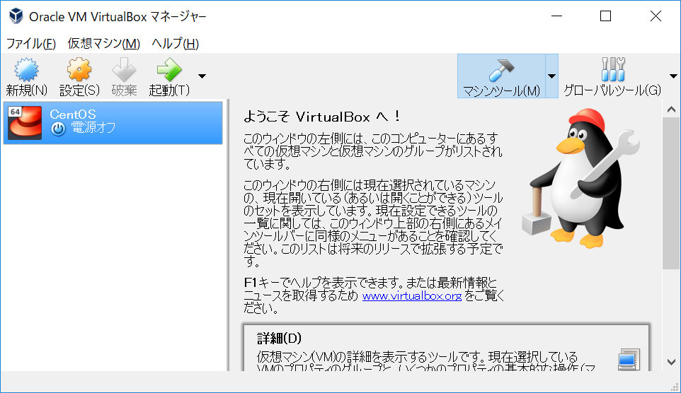Expand the 起動(T) dropdown arrow

(x=202, y=76)
